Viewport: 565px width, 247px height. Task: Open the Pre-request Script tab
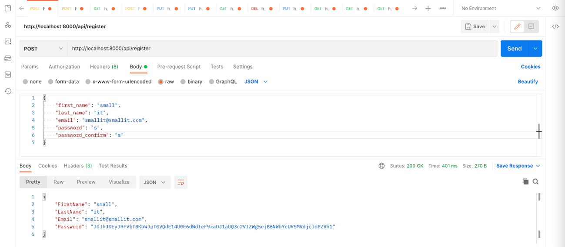(179, 67)
